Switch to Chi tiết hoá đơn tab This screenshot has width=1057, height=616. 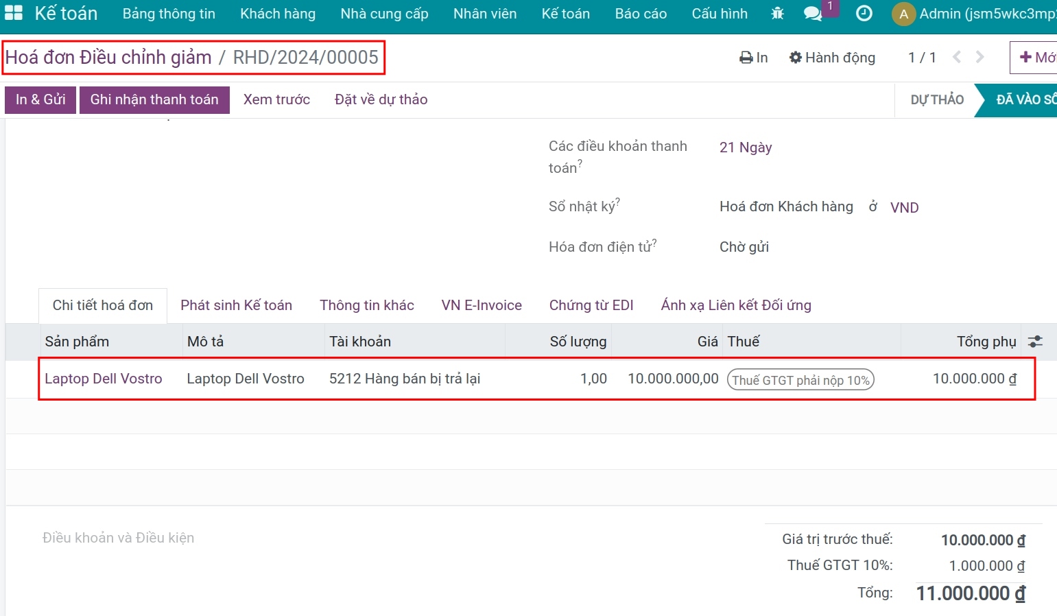[x=103, y=305]
